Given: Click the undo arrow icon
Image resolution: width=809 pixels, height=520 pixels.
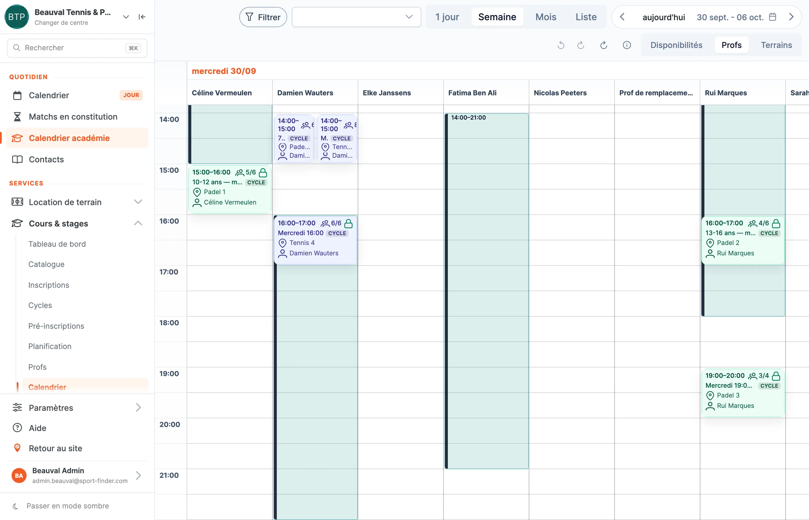Looking at the screenshot, I should pos(561,45).
